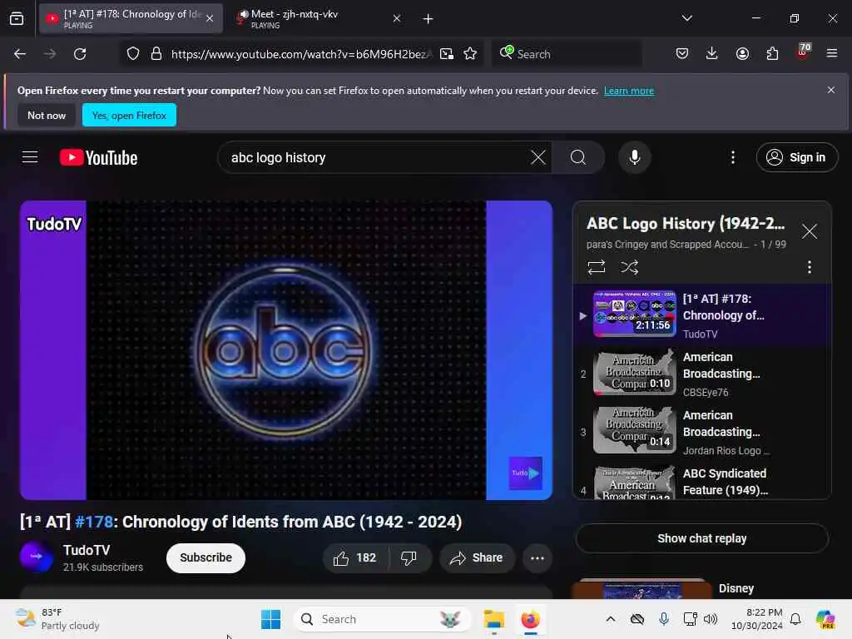
Task: Open picture-in-picture icon in address bar
Action: pyautogui.click(x=447, y=54)
